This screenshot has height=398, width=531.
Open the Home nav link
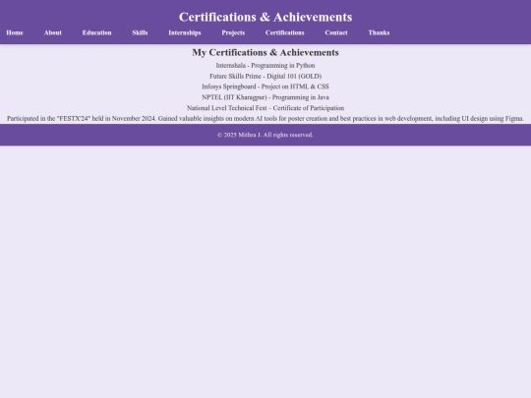[15, 32]
